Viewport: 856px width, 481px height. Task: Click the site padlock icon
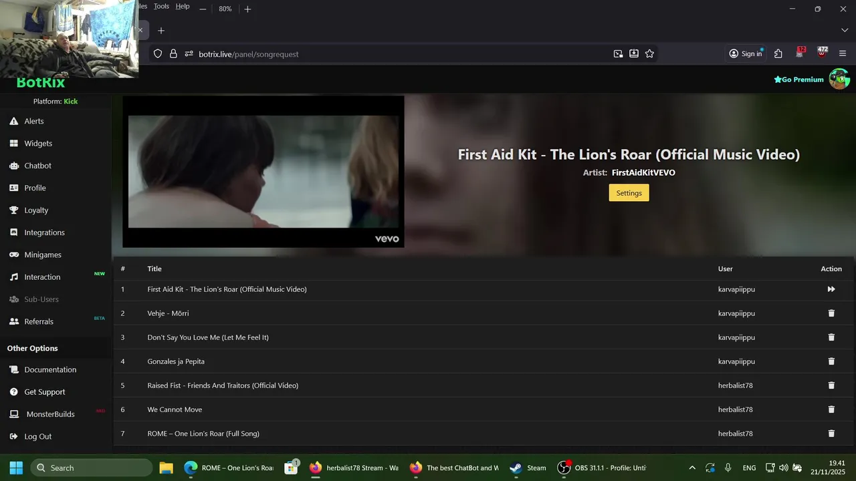tap(173, 54)
